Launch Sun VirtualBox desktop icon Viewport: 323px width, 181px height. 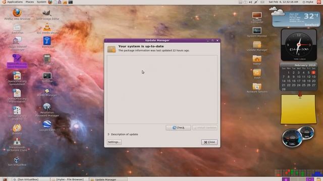coord(17,160)
